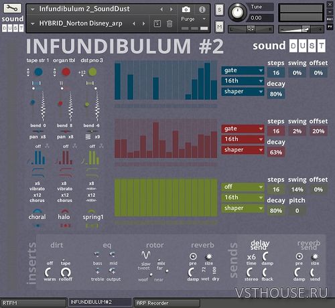Open the blue 16th rate dropdown
Screen dimensions: 335x308
(243, 81)
